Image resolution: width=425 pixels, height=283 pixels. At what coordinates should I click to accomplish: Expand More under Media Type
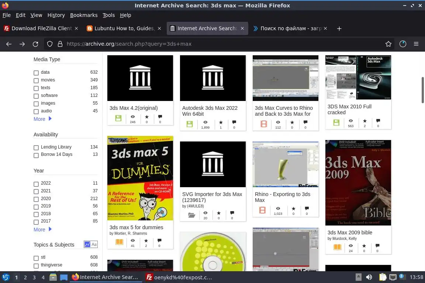click(x=42, y=119)
